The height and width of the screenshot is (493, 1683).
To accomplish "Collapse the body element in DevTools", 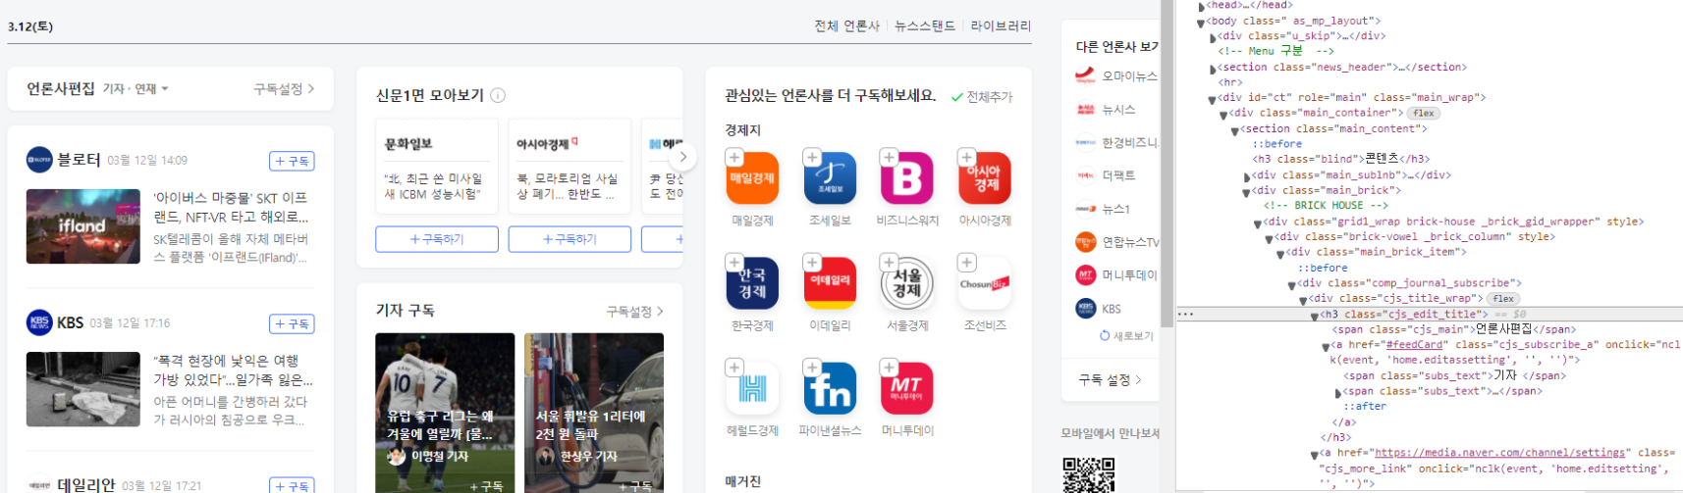I will (1200, 23).
